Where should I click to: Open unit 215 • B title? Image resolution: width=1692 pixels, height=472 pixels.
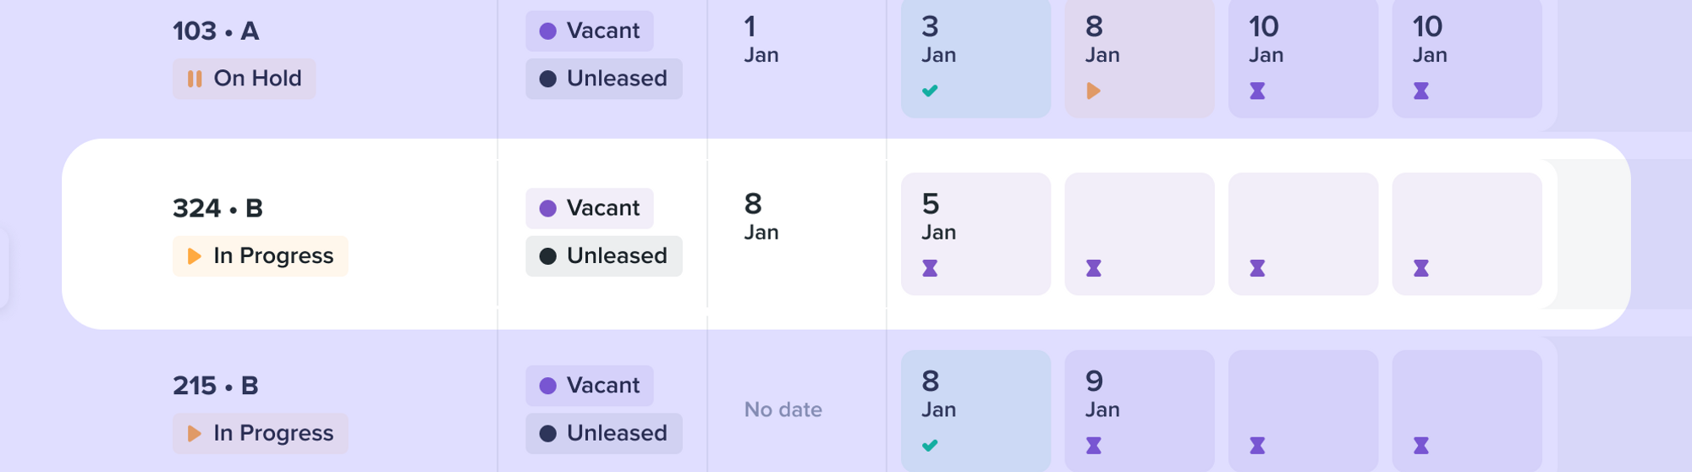tap(215, 386)
